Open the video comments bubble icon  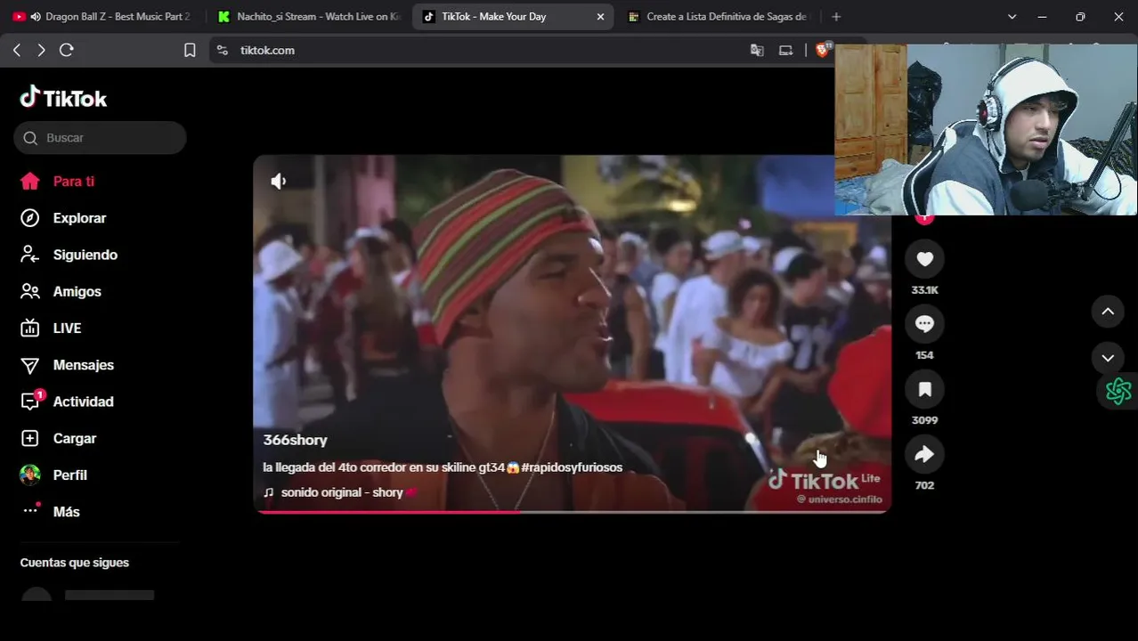coord(924,324)
